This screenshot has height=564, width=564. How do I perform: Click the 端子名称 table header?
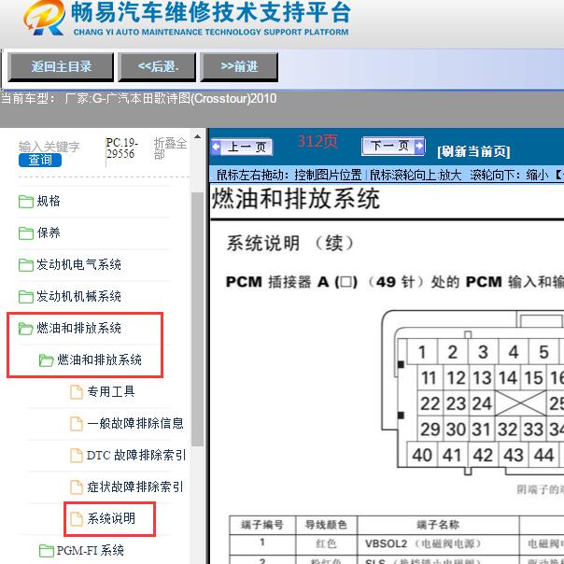(438, 525)
